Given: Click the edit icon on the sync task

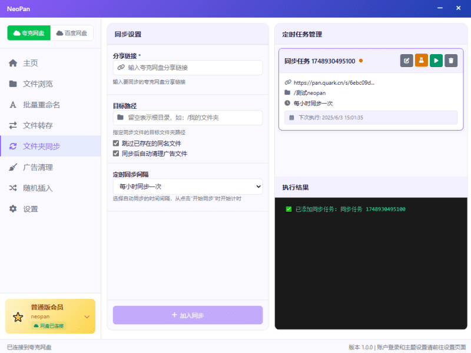Looking at the screenshot, I should click(407, 61).
